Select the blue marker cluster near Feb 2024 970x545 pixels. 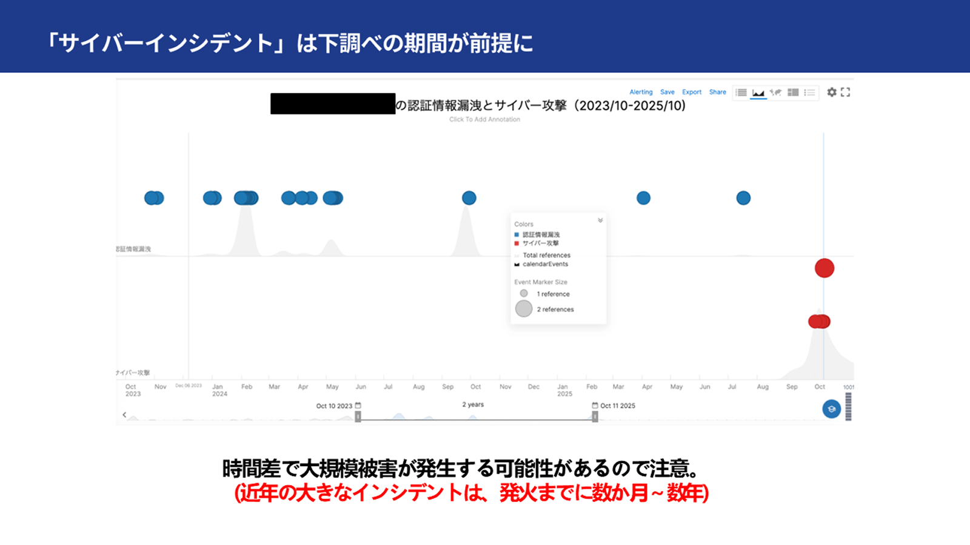tap(246, 198)
